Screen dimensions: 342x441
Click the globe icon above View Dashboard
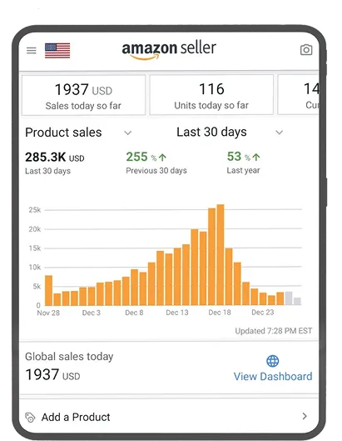[273, 361]
